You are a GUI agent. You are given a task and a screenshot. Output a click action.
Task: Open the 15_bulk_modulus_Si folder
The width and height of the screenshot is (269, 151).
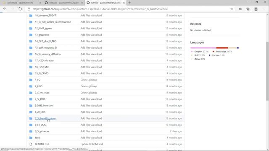tap(46, 47)
